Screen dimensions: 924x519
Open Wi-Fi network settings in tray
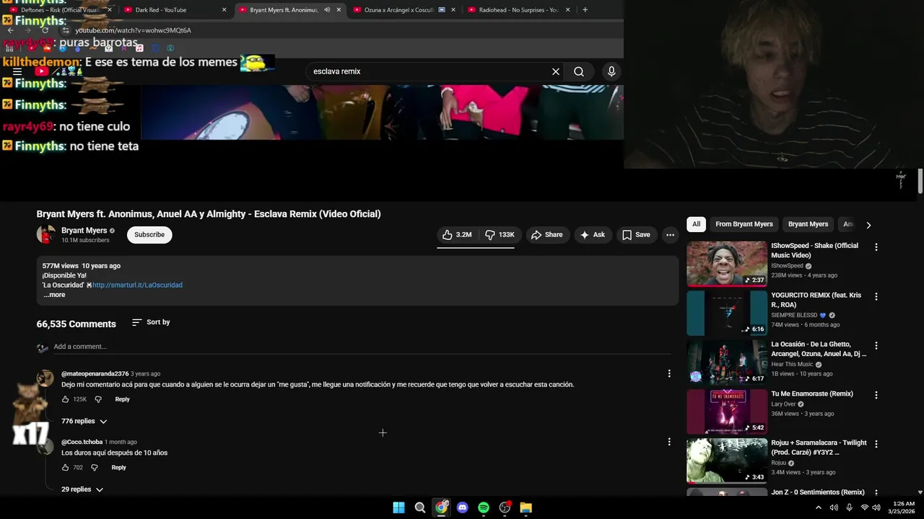(864, 507)
